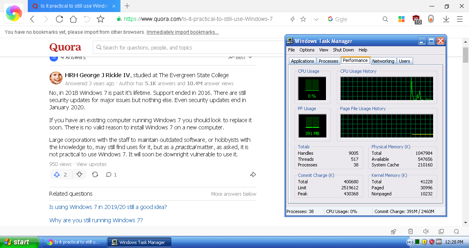Open 'Why are you still running Windows 7?'
The height and width of the screenshot is (248, 469).
(x=96, y=220)
